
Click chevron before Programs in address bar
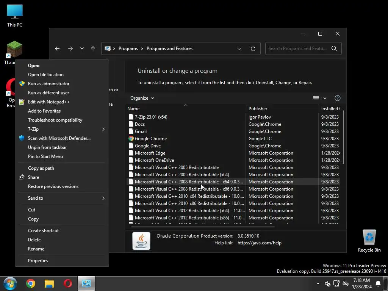click(114, 49)
